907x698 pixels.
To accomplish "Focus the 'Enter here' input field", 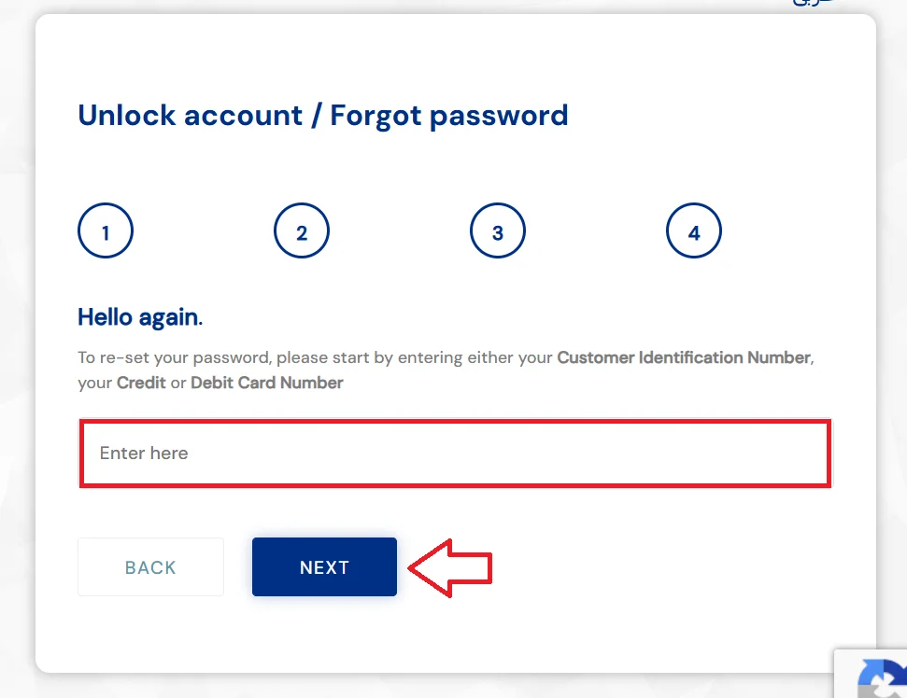I will point(455,453).
